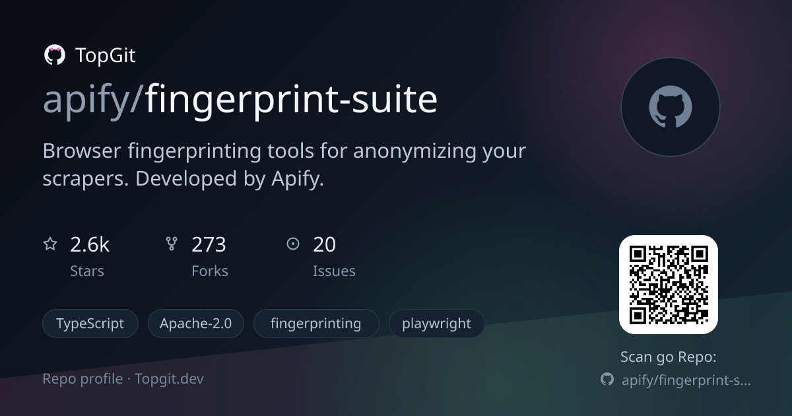This screenshot has height=416, width=792.
Task: Click the issues icon beside 20
Action: (x=293, y=244)
